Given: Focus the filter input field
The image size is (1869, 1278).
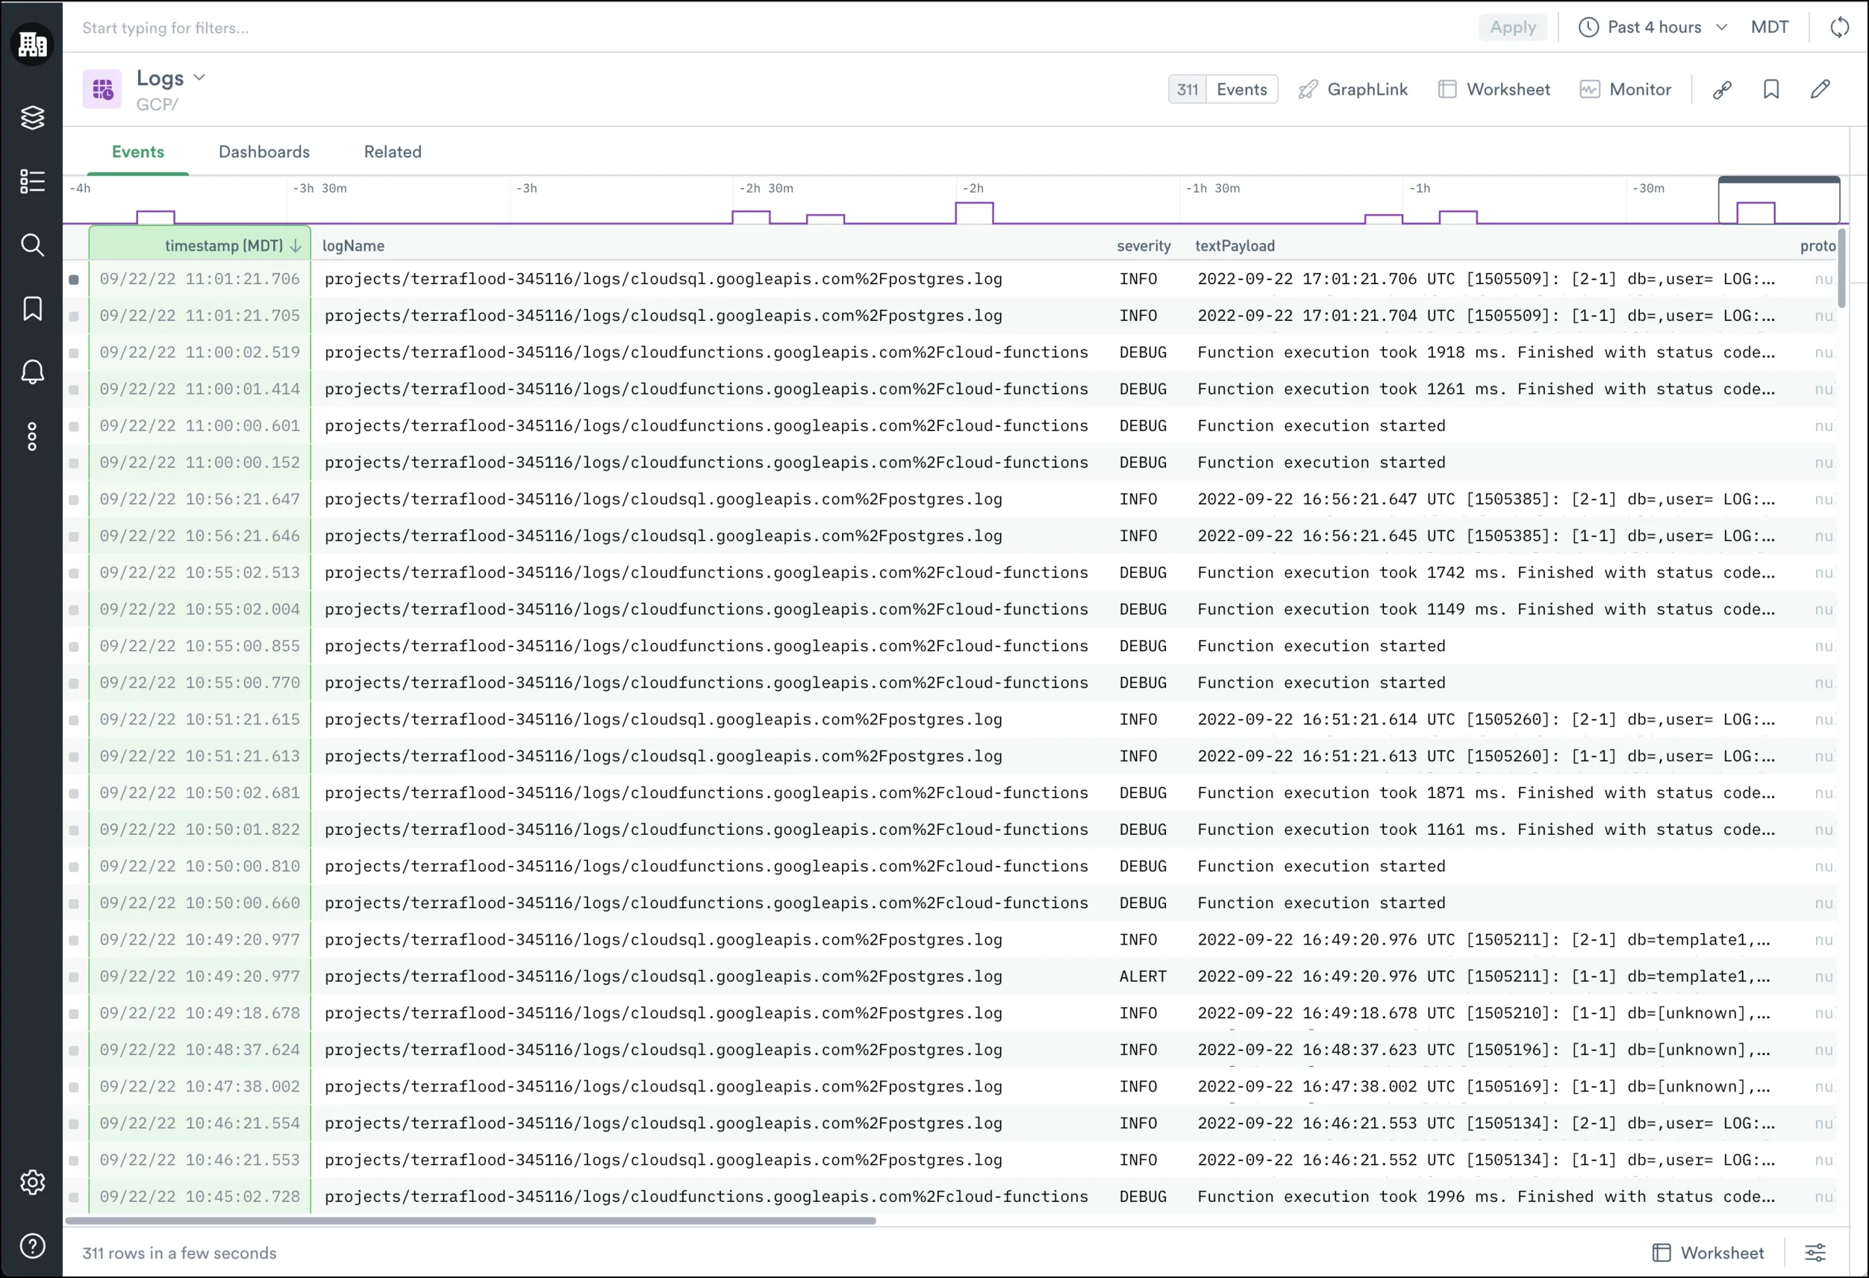Looking at the screenshot, I should pos(772,28).
